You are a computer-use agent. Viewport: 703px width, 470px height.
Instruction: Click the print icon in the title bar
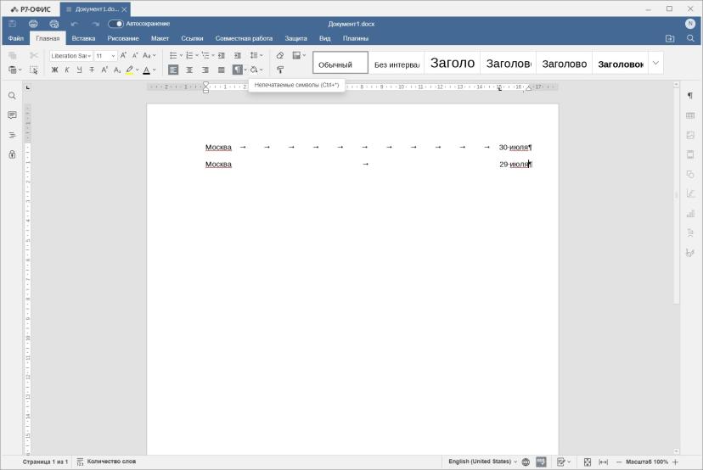[33, 24]
